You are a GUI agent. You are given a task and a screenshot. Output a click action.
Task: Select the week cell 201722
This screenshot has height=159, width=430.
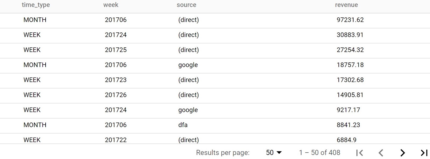(116, 140)
